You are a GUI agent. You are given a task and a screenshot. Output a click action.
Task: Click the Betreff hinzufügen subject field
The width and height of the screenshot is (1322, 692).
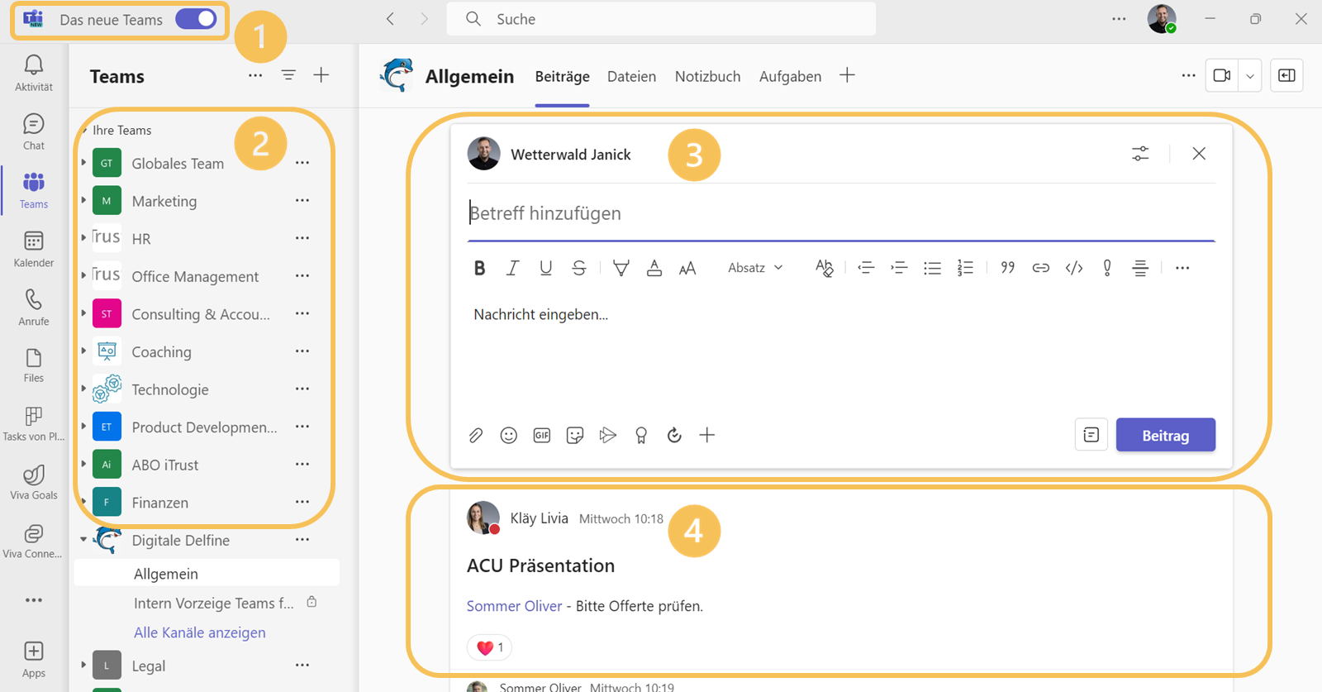point(841,213)
